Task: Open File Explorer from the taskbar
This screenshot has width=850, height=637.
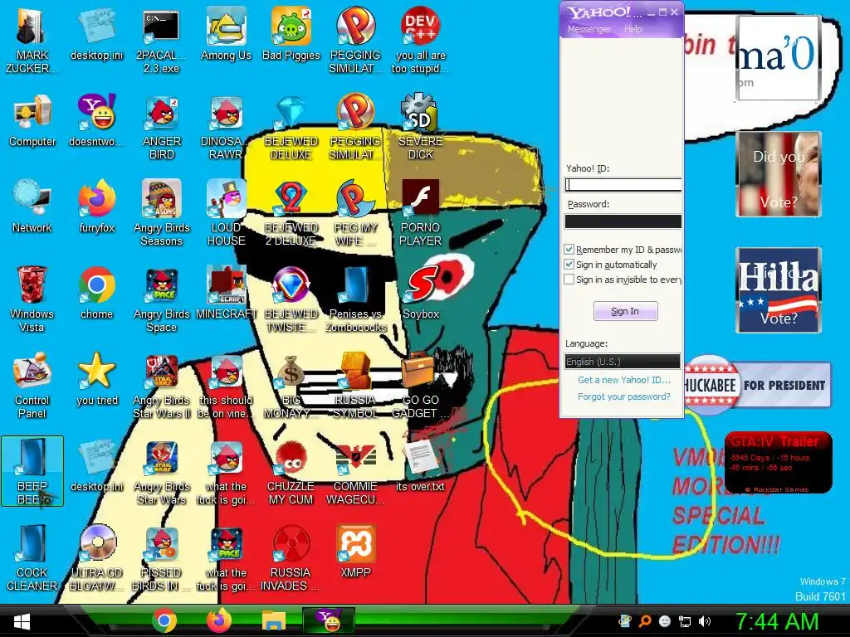Action: point(274,621)
